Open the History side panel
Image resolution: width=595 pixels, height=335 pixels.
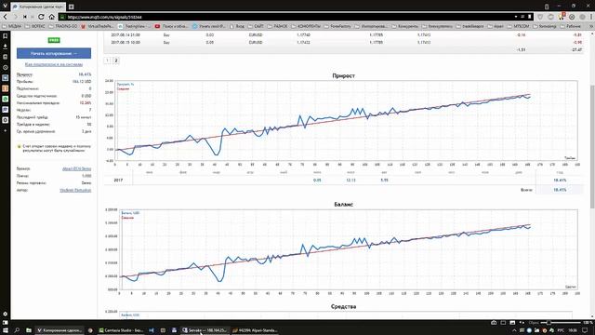tap(6, 67)
